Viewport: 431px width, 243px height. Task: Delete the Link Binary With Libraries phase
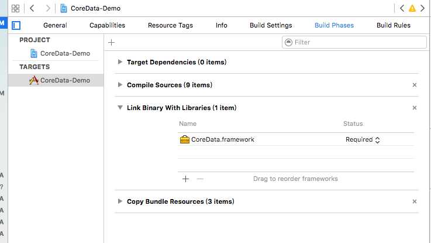pos(415,108)
